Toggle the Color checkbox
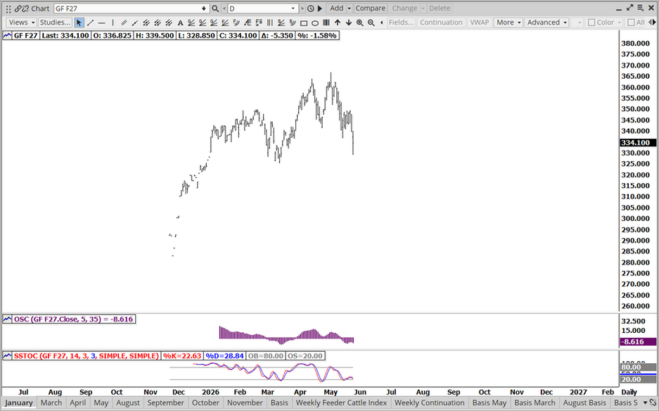Image resolution: width=659 pixels, height=411 pixels. click(604, 23)
